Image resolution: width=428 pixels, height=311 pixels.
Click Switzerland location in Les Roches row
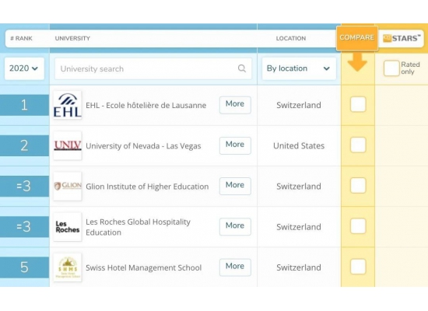click(299, 227)
